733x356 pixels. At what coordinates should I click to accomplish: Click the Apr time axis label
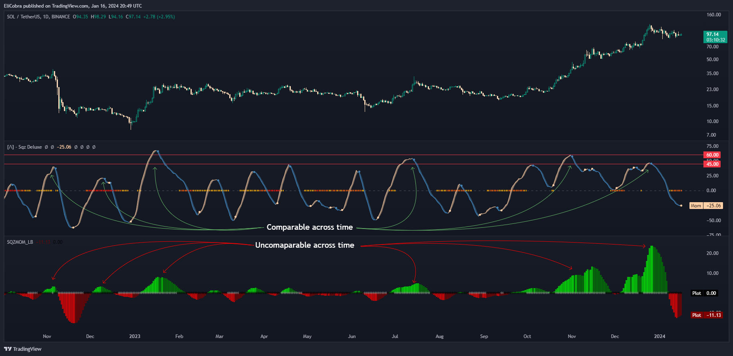[264, 336]
